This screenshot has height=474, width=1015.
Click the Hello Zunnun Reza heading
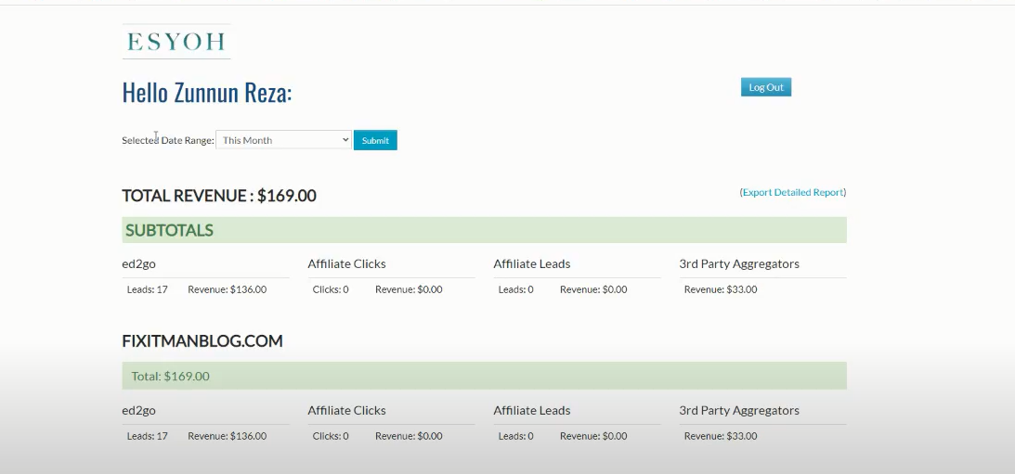pyautogui.click(x=207, y=93)
